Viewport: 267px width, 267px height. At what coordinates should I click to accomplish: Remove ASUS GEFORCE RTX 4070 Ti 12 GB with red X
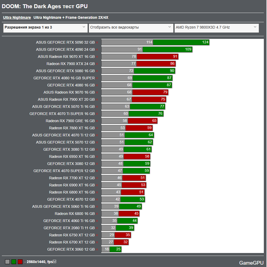[97, 136]
